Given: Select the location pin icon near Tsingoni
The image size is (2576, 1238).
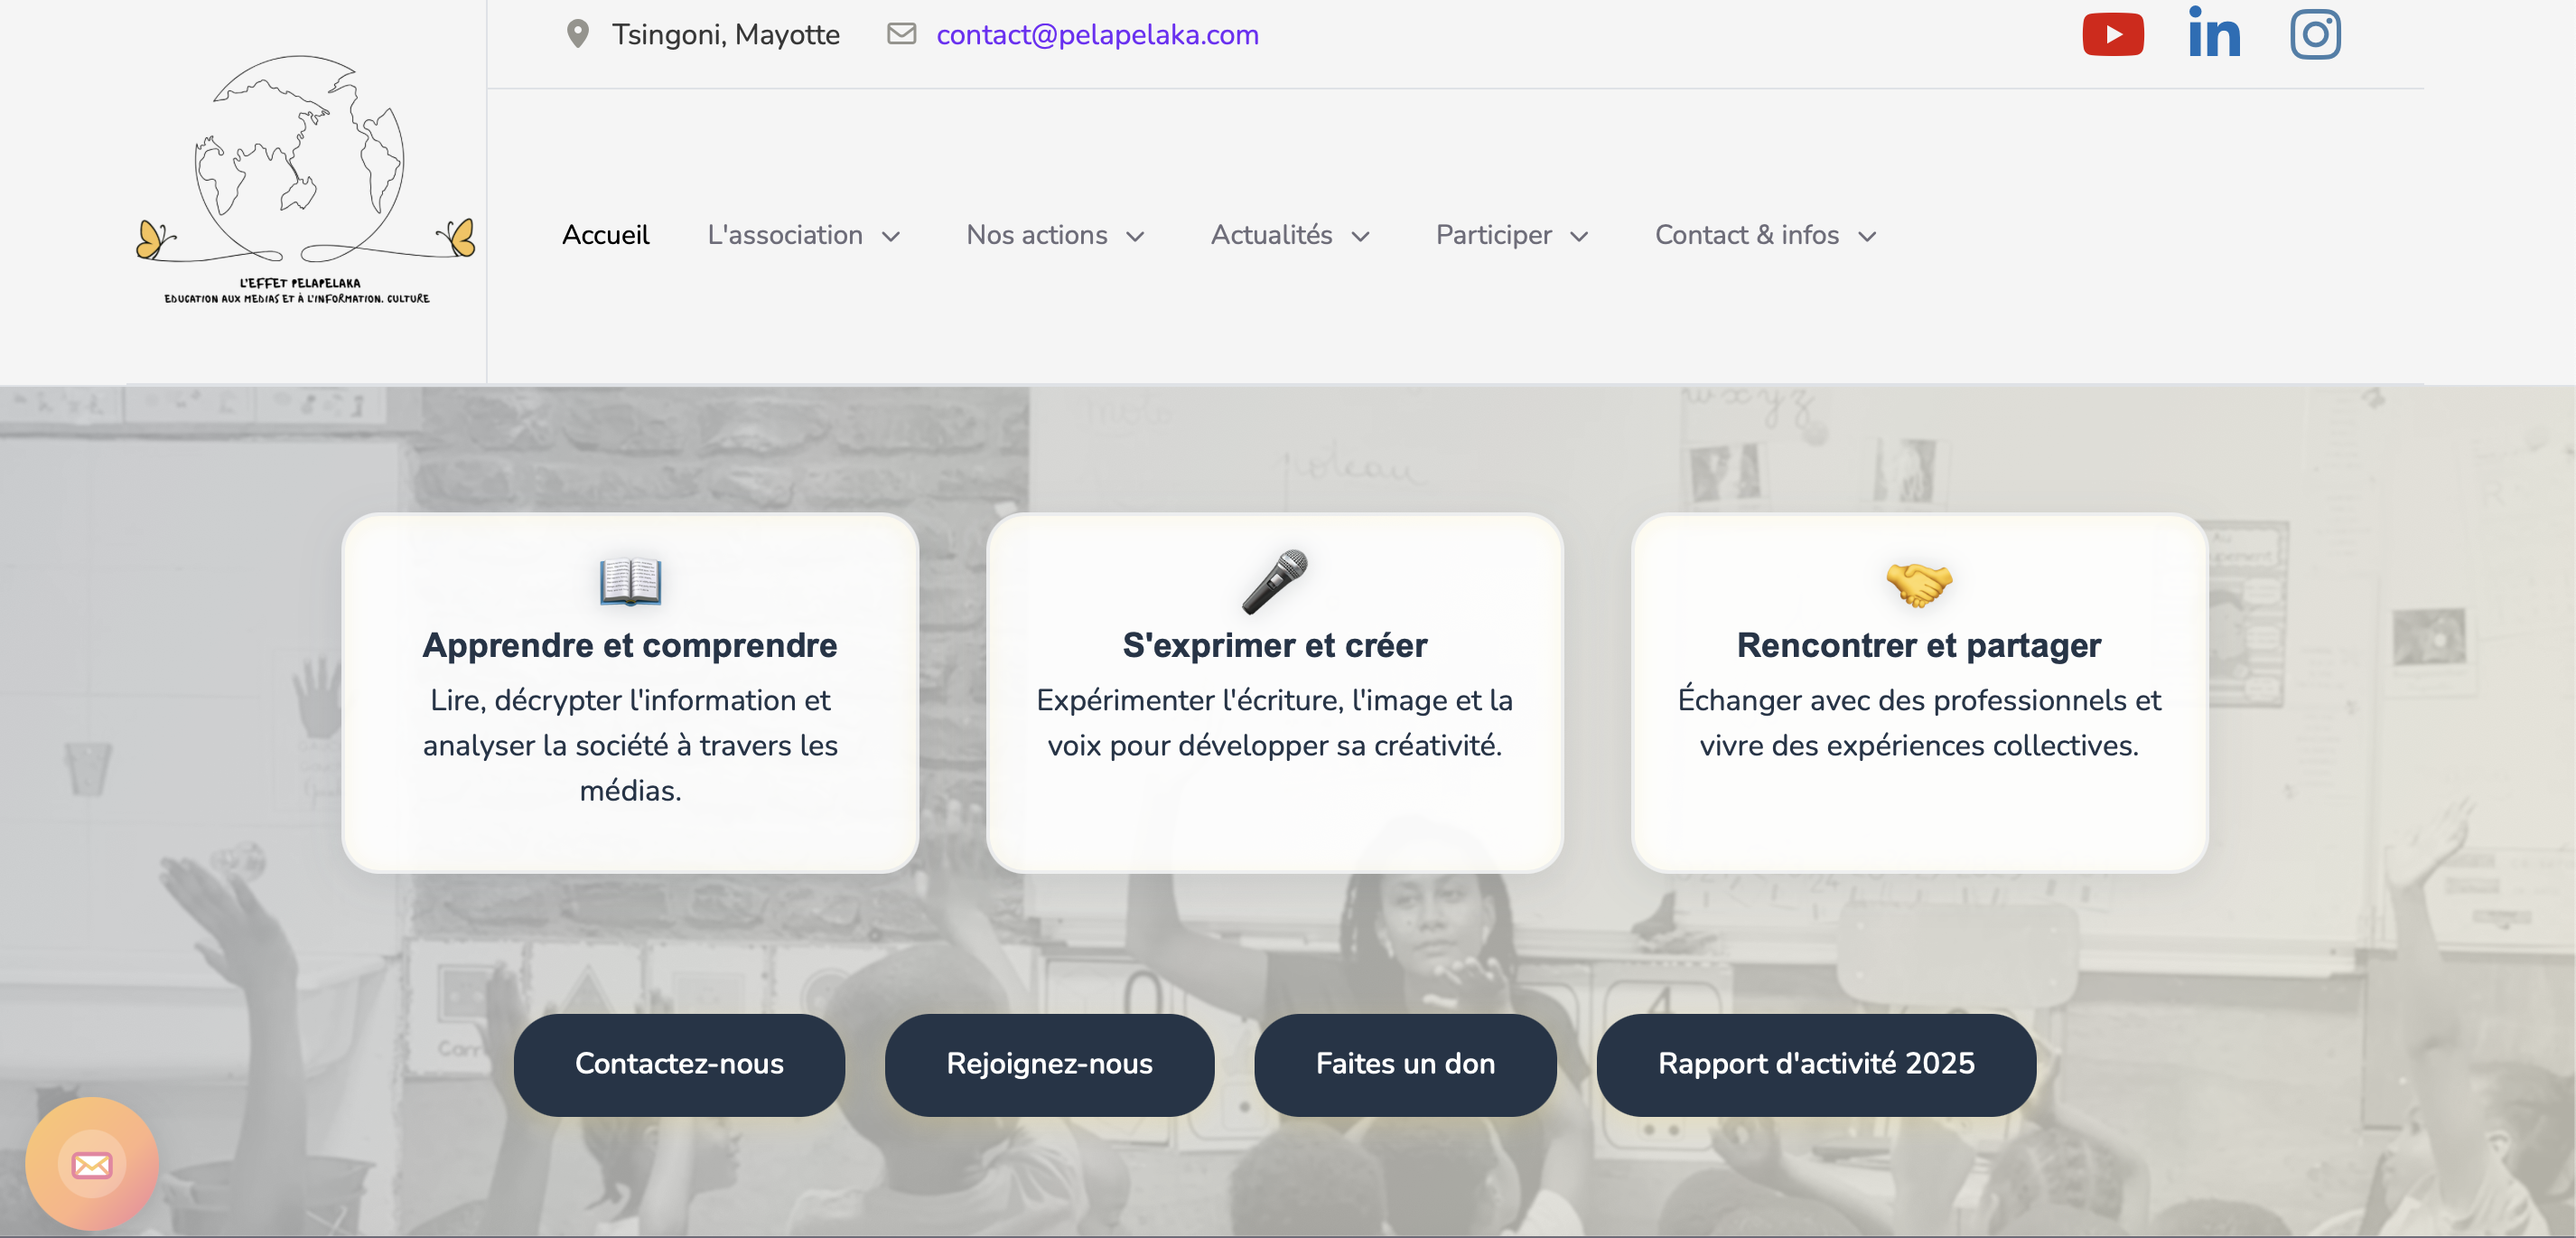Looking at the screenshot, I should tap(578, 33).
